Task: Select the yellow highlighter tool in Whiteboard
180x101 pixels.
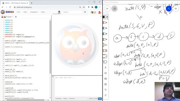Action: (105, 45)
